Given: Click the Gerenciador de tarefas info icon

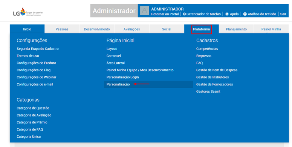Looking at the screenshot, I should tap(184, 14).
